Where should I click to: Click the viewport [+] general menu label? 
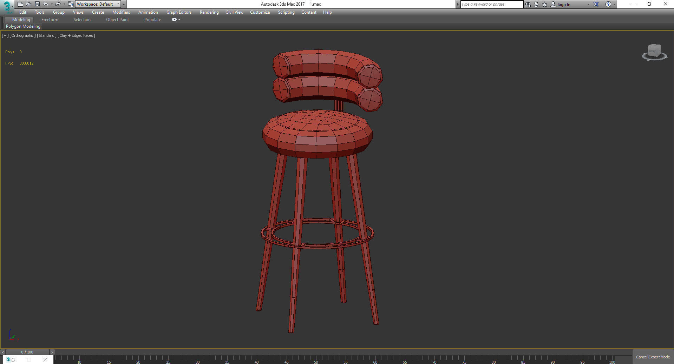[5, 35]
